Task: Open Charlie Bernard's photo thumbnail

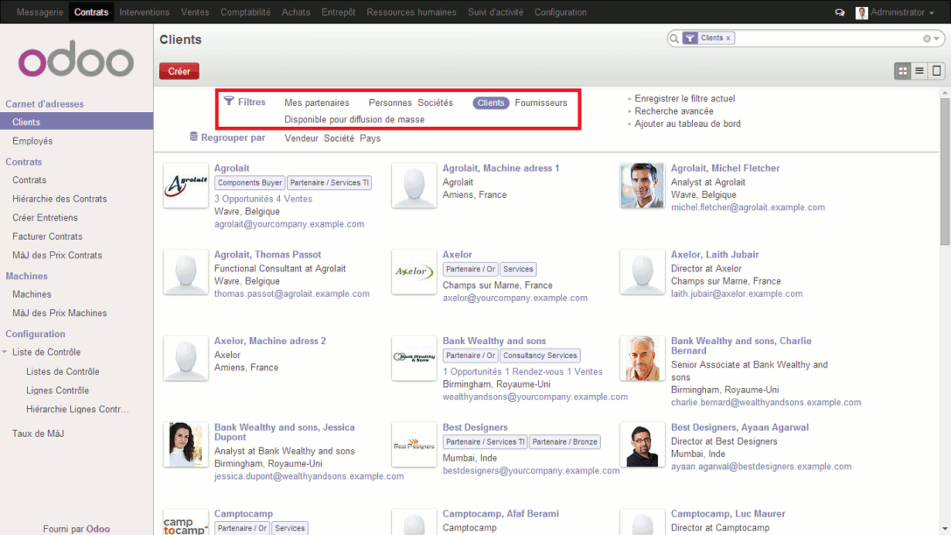Action: (643, 358)
